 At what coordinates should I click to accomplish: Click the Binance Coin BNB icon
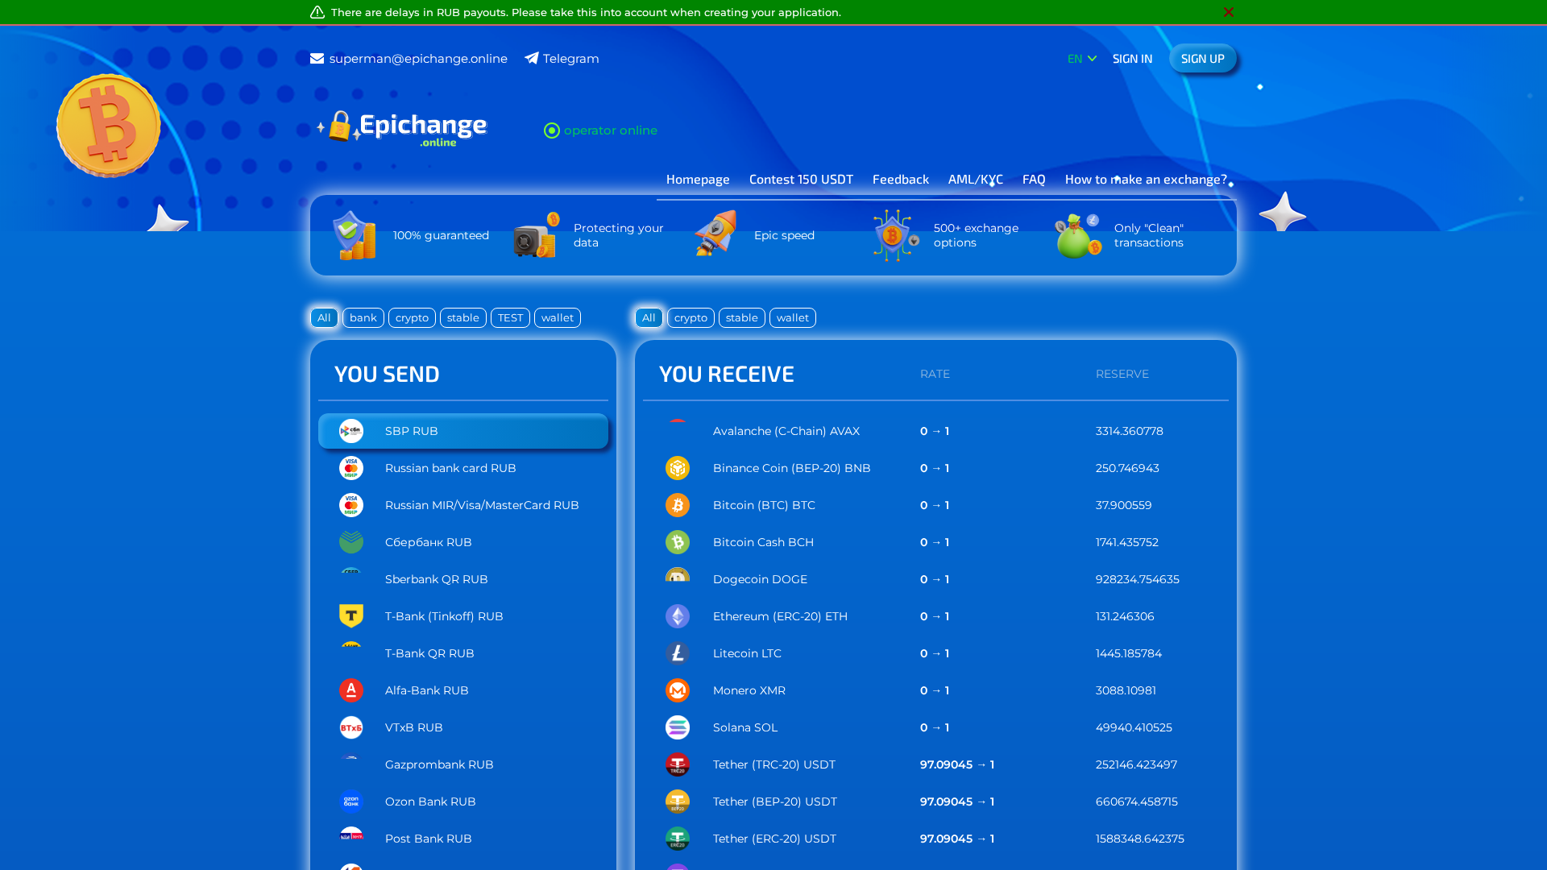678,468
